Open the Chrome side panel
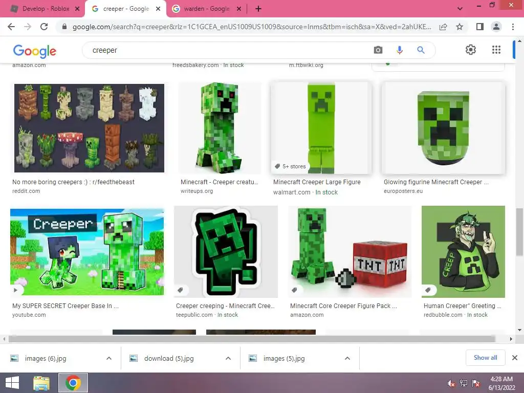 [480, 27]
